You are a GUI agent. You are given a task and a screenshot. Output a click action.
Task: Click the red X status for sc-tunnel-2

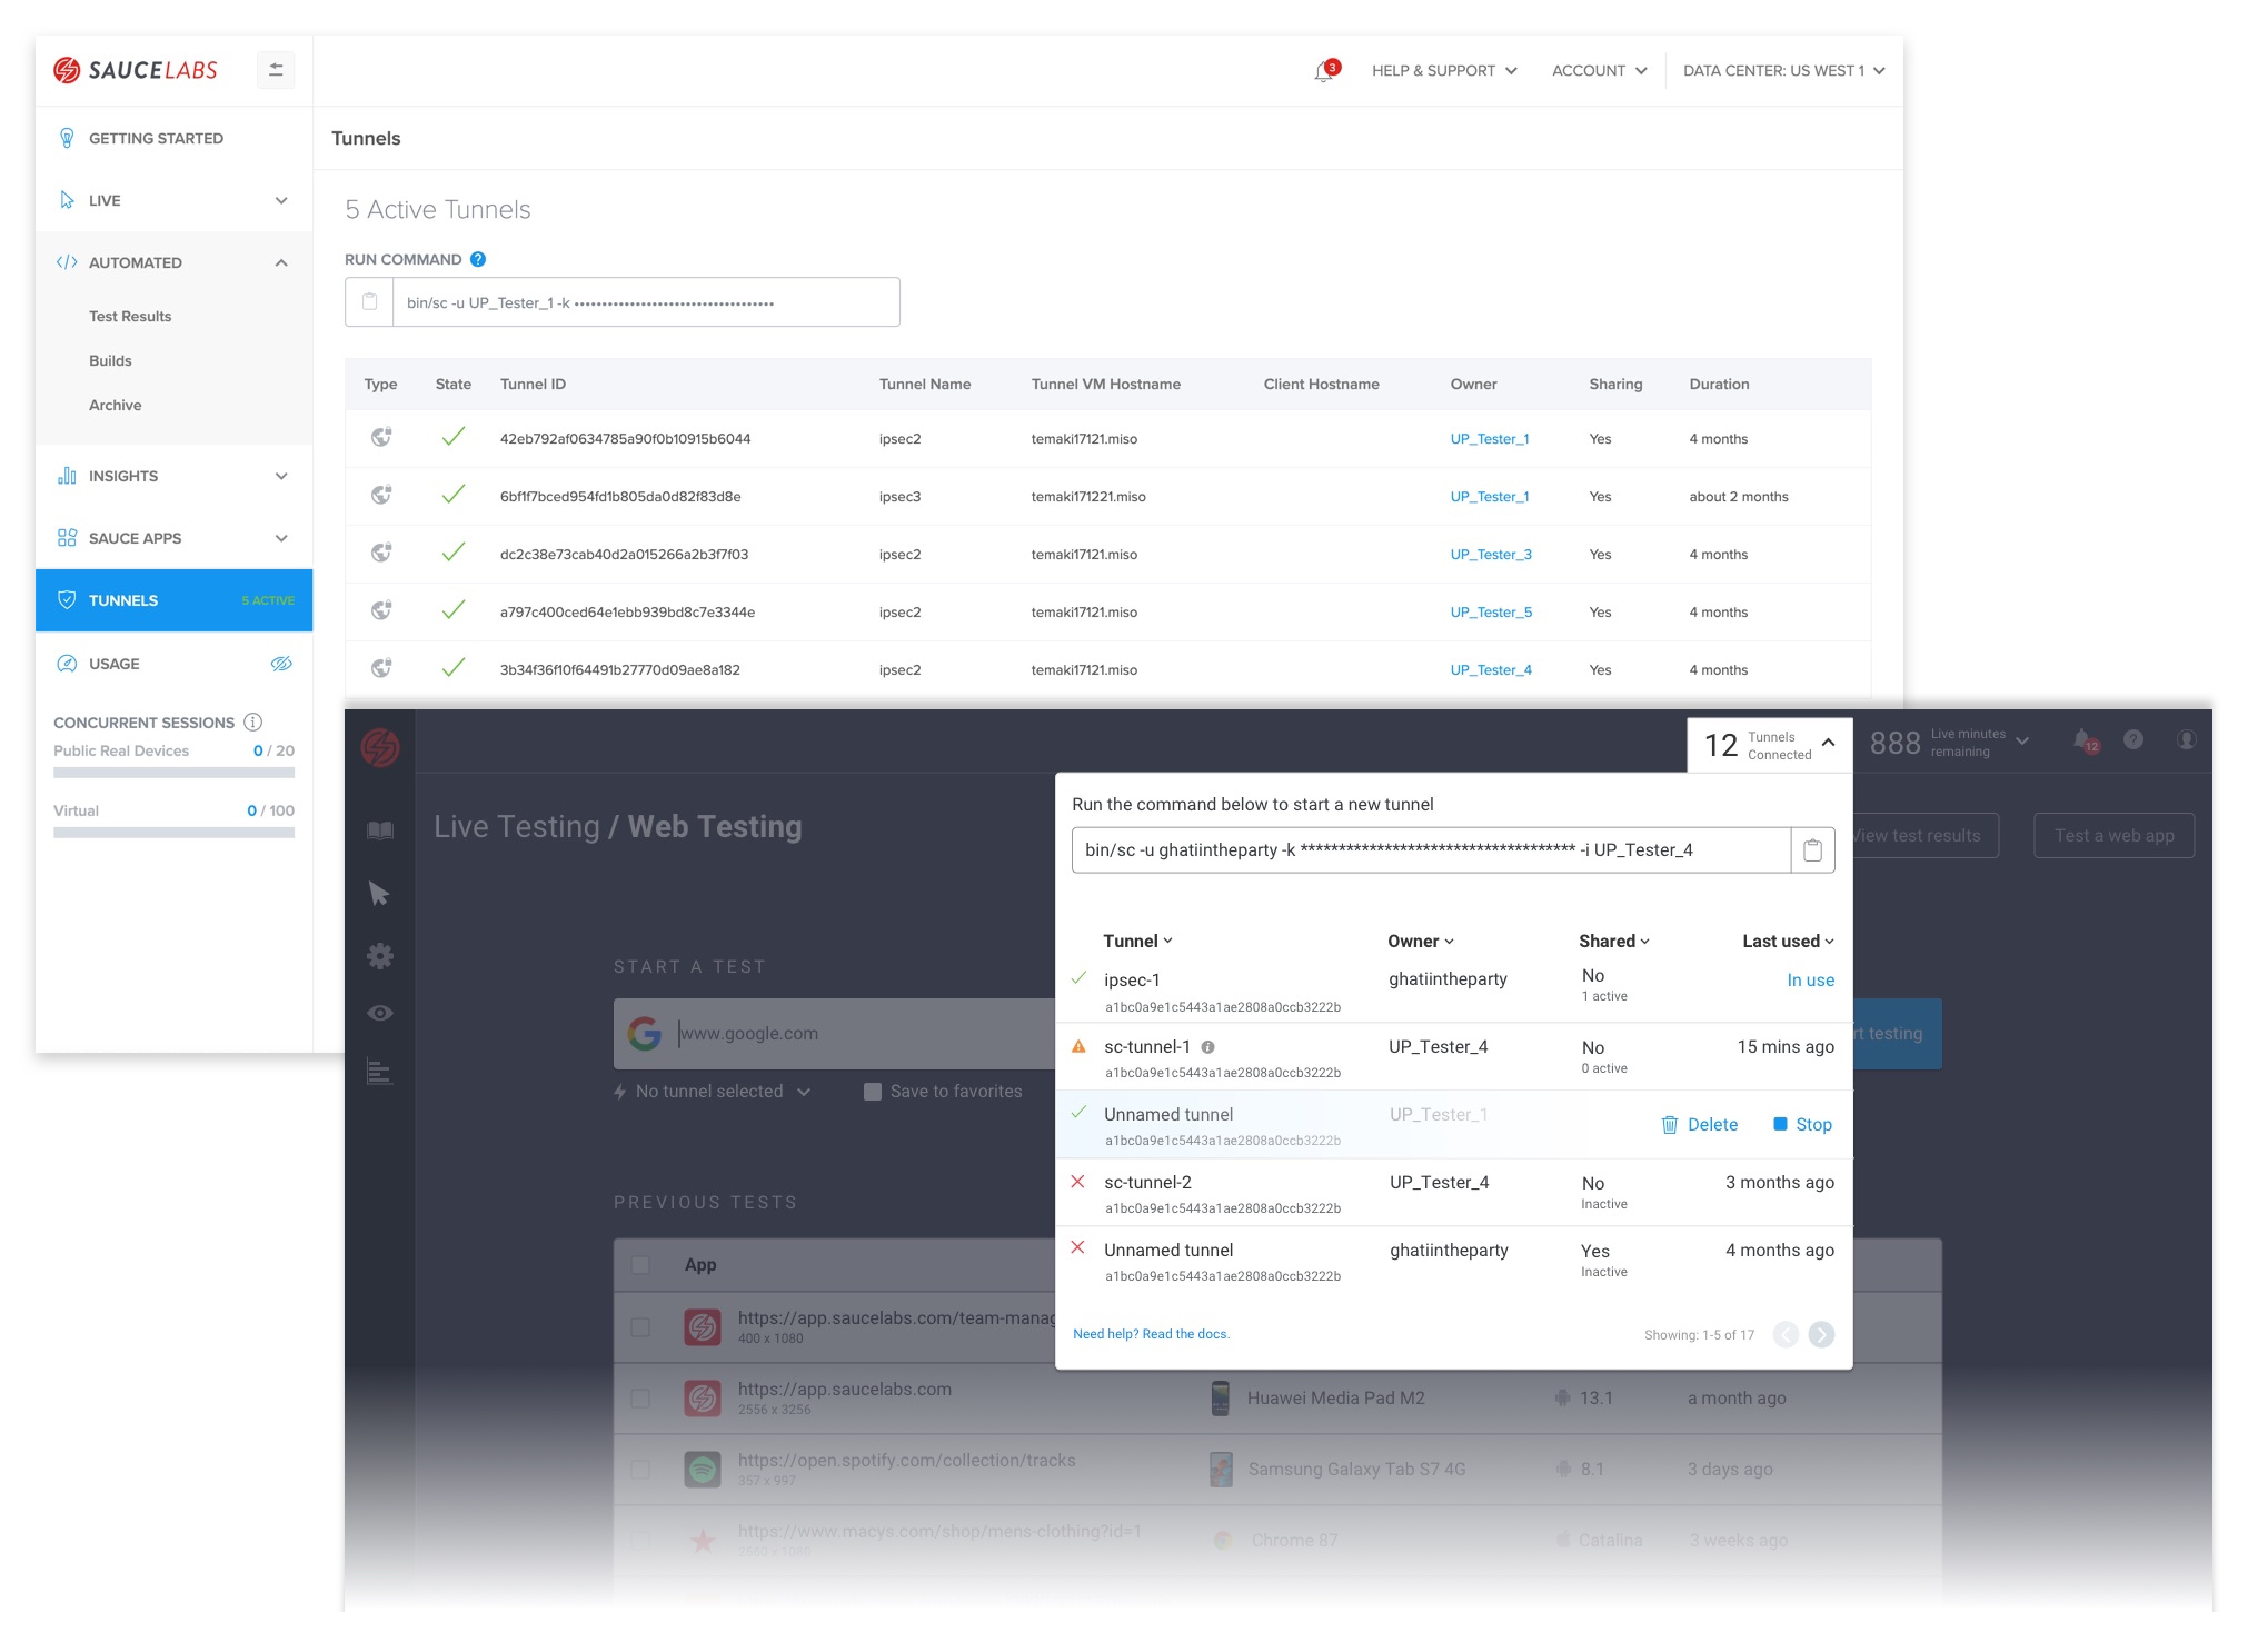[x=1078, y=1182]
